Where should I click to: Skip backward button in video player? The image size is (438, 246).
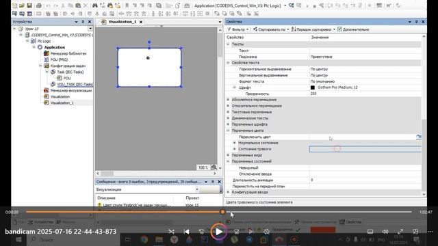pyautogui.click(x=201, y=232)
